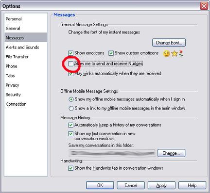Open Help for the Options dialog

(x=192, y=185)
